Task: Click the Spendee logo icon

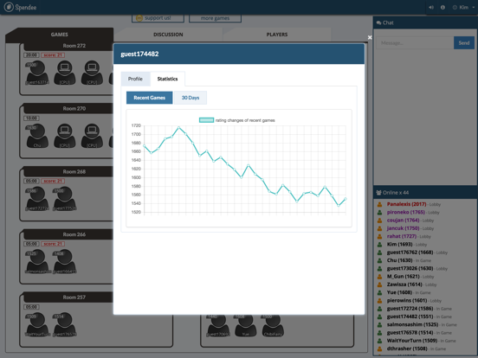Action: click(9, 7)
